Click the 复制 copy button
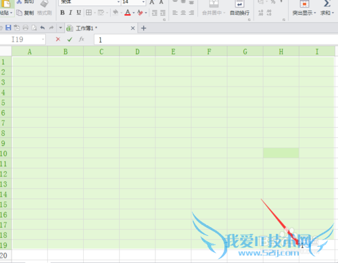This screenshot has height=263, width=338. 25,13
